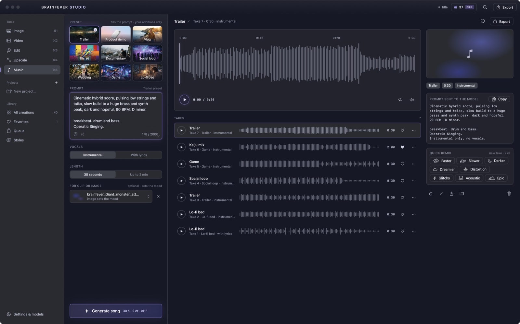Click the regenerate icon below Quick Remix
The width and height of the screenshot is (520, 324).
(x=431, y=194)
